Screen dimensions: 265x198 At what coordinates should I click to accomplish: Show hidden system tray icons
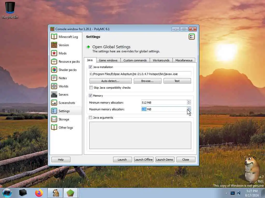pyautogui.click(x=226, y=193)
